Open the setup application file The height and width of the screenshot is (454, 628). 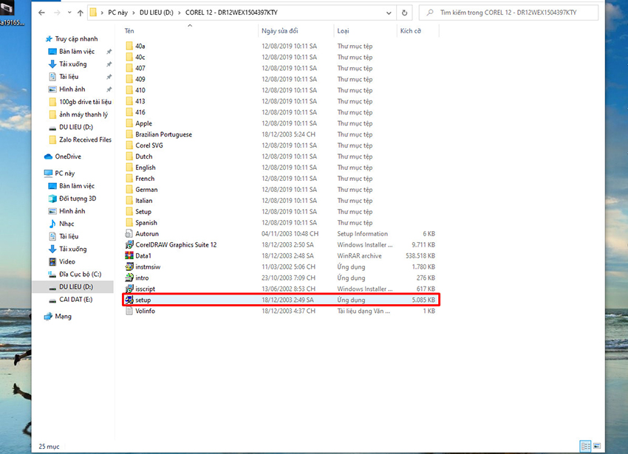281,300
